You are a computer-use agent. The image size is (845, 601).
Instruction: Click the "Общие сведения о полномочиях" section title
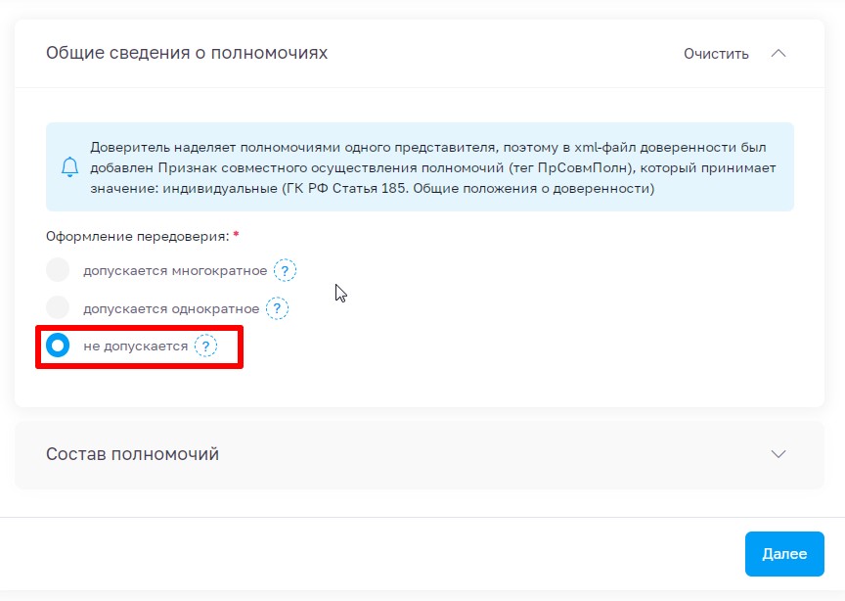pyautogui.click(x=186, y=54)
